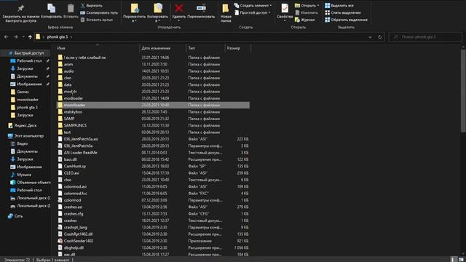Open Свойства (properties) in ribbon
This screenshot has width=466, height=262.
pos(285,12)
